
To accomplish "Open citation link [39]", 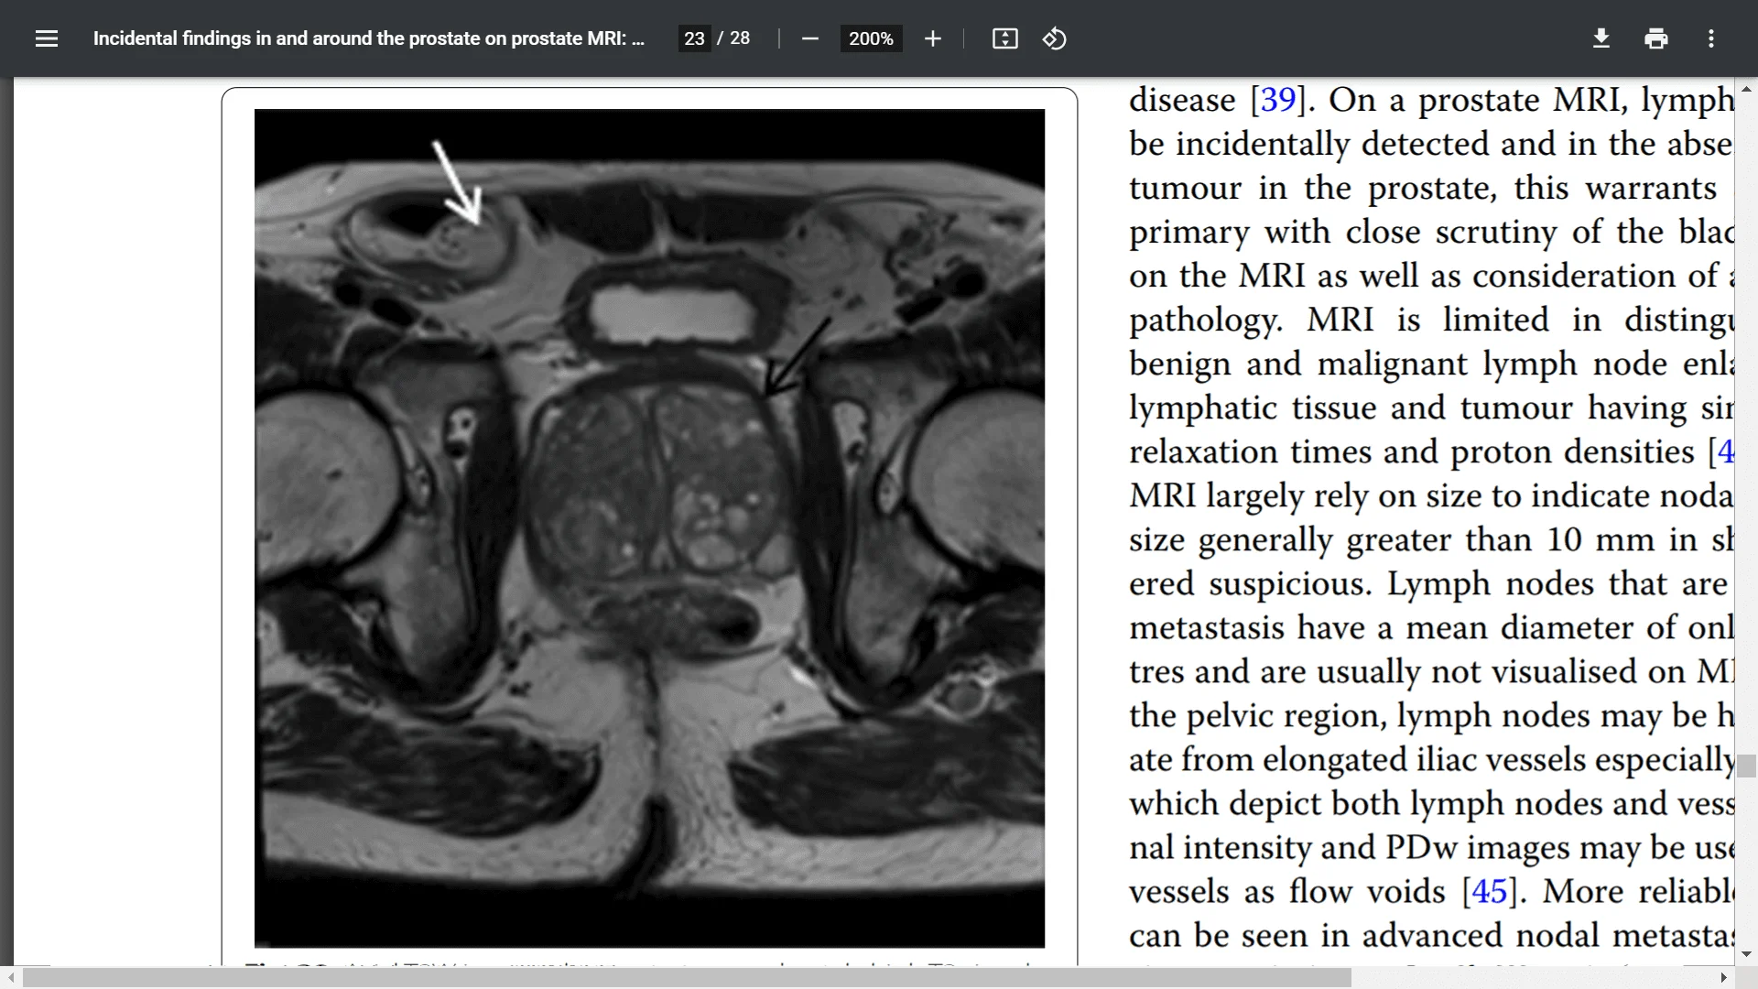I will [x=1278, y=100].
